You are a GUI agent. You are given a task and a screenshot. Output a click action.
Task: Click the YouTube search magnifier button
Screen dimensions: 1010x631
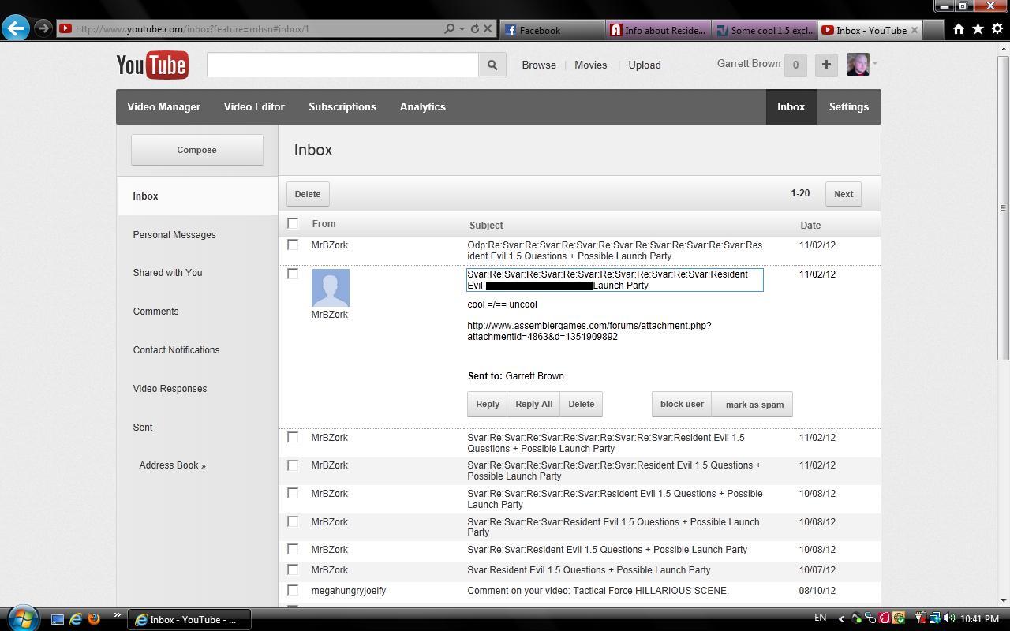tap(492, 65)
